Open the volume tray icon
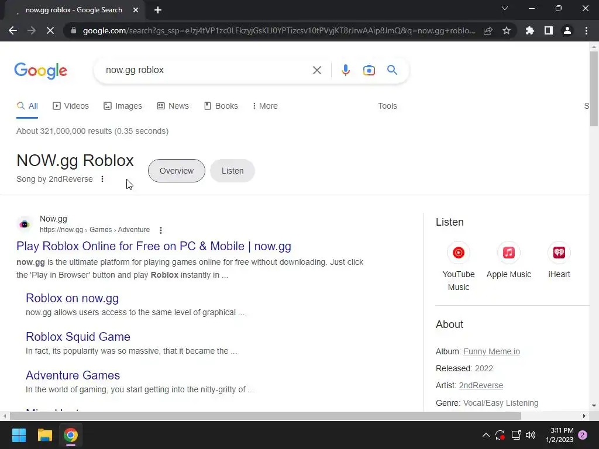Viewport: 599px width, 449px height. [531, 435]
